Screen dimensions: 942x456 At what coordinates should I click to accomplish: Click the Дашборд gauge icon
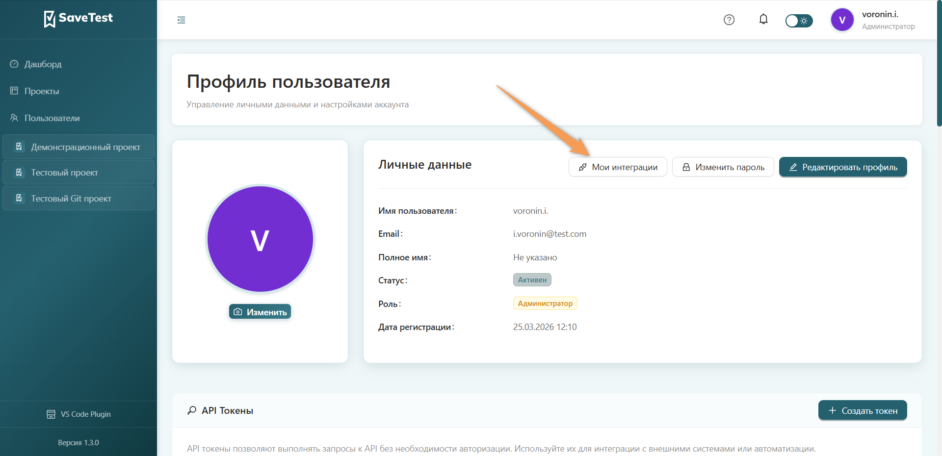click(14, 64)
